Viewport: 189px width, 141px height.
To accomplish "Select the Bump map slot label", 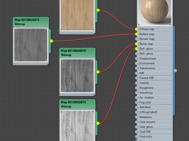I will tap(146, 44).
